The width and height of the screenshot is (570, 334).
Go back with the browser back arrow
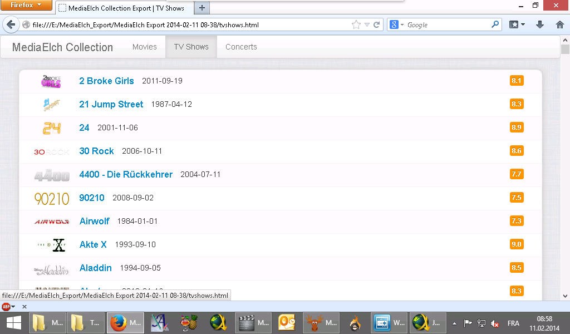[11, 24]
